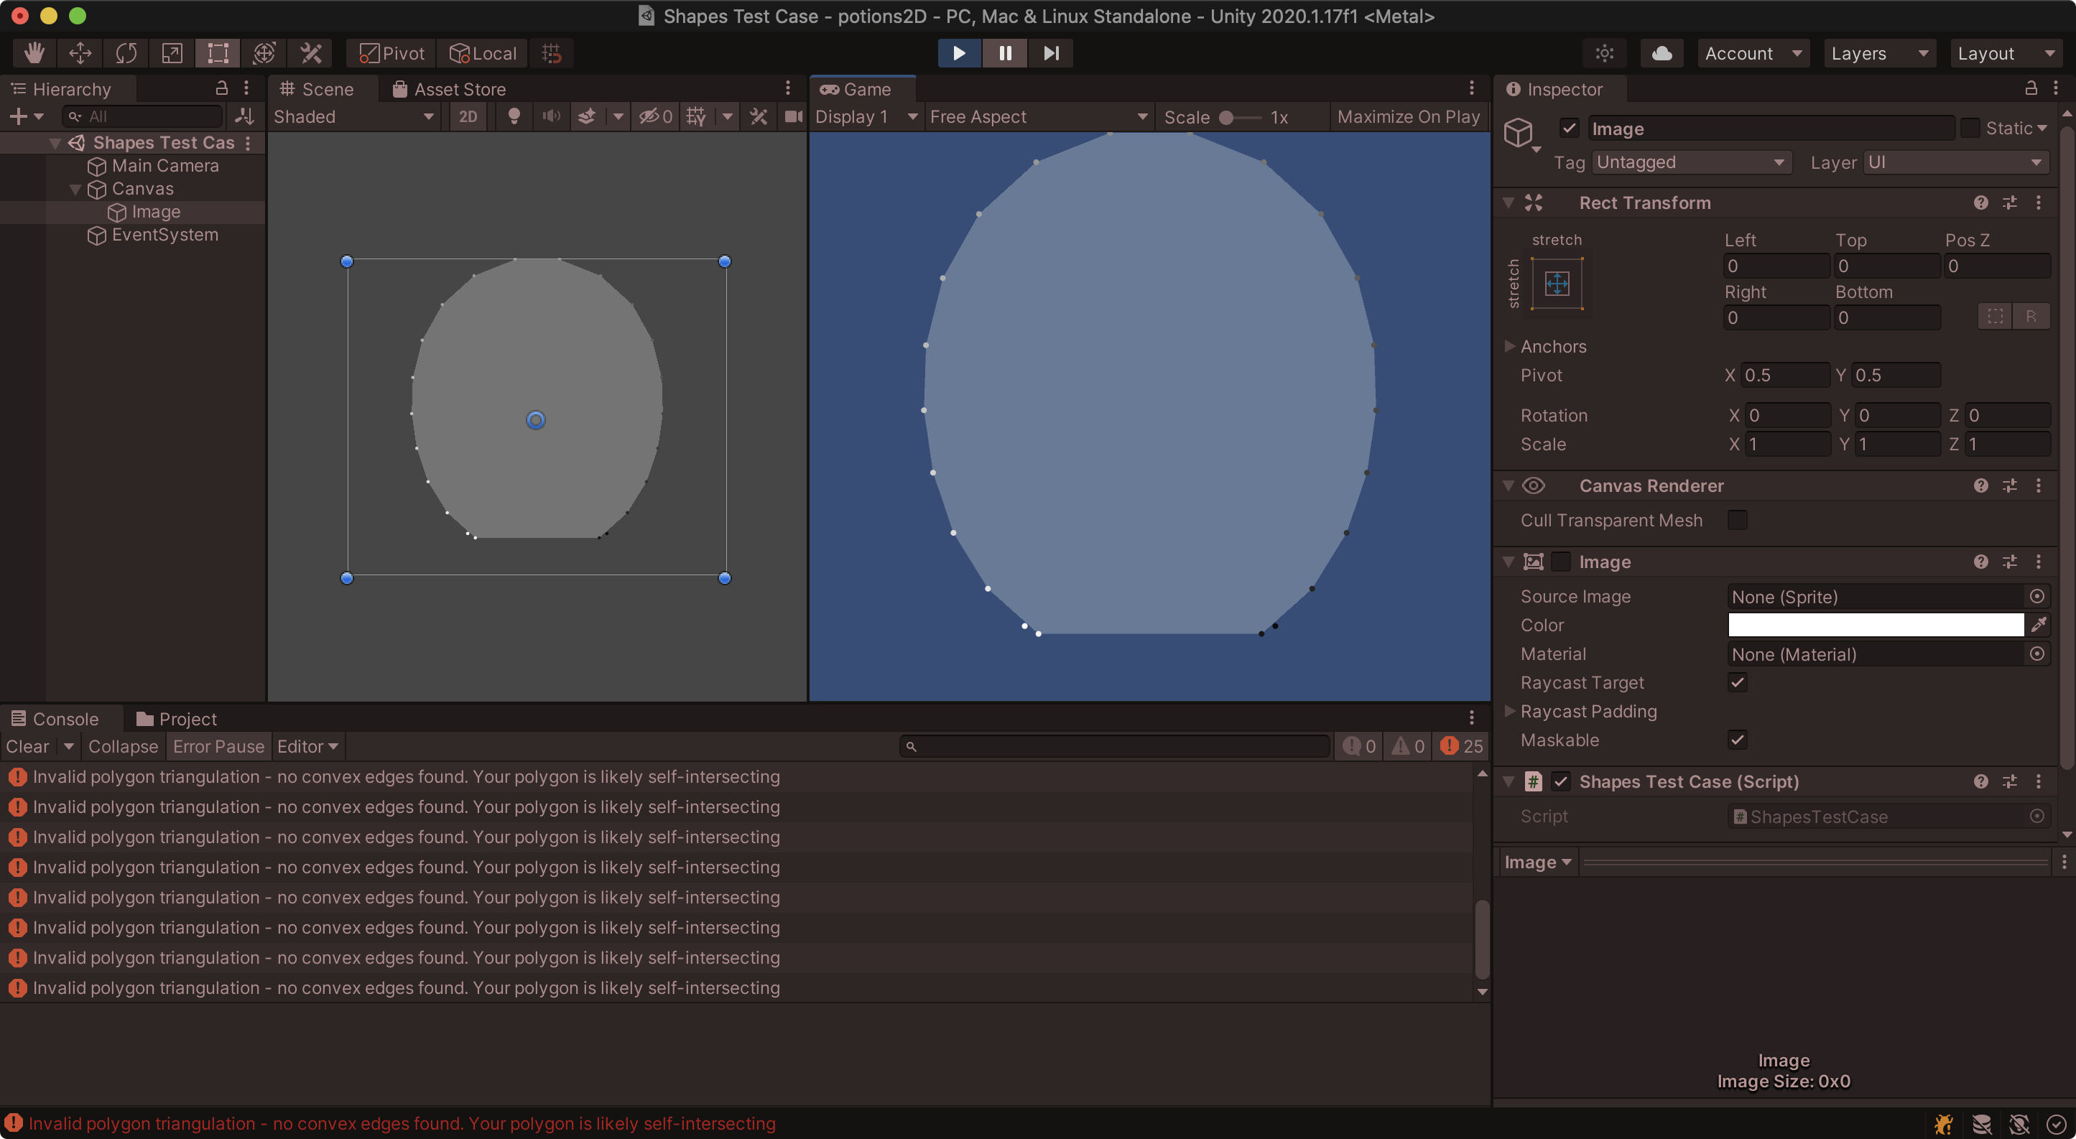This screenshot has height=1139, width=2076.
Task: Uncheck Raycast Target
Action: tap(1738, 682)
